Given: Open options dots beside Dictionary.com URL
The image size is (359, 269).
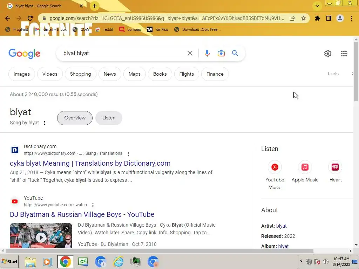Looking at the screenshot, I should [x=128, y=153].
